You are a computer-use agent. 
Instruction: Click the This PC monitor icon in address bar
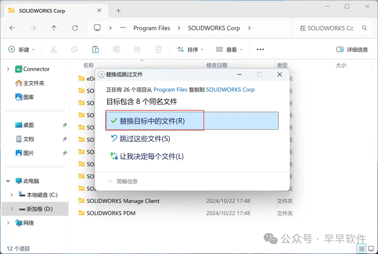tap(97, 28)
